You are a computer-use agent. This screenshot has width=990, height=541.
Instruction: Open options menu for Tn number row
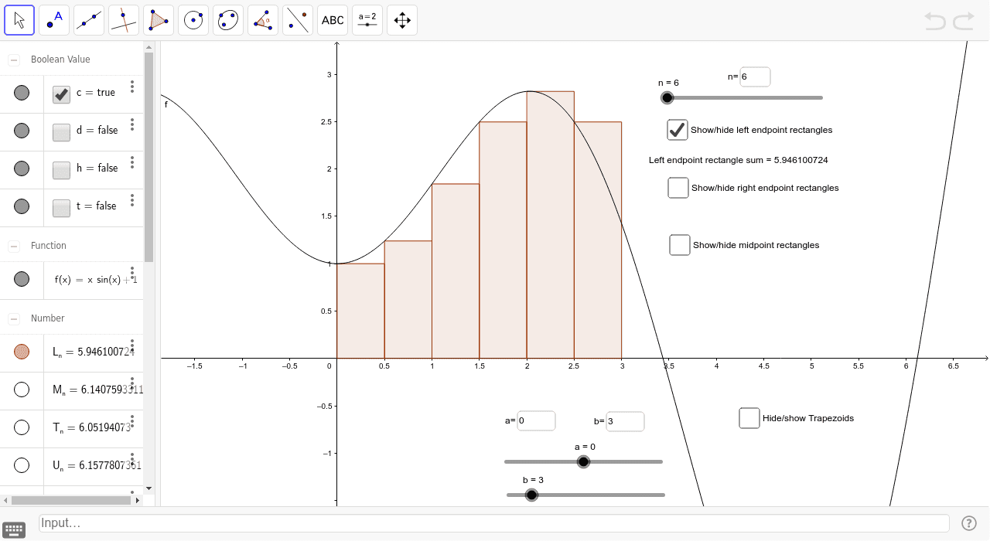pyautogui.click(x=132, y=422)
